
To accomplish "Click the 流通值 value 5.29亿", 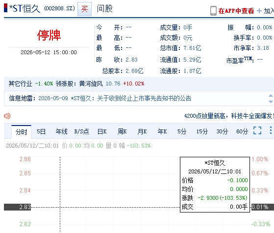I will click(192, 60).
